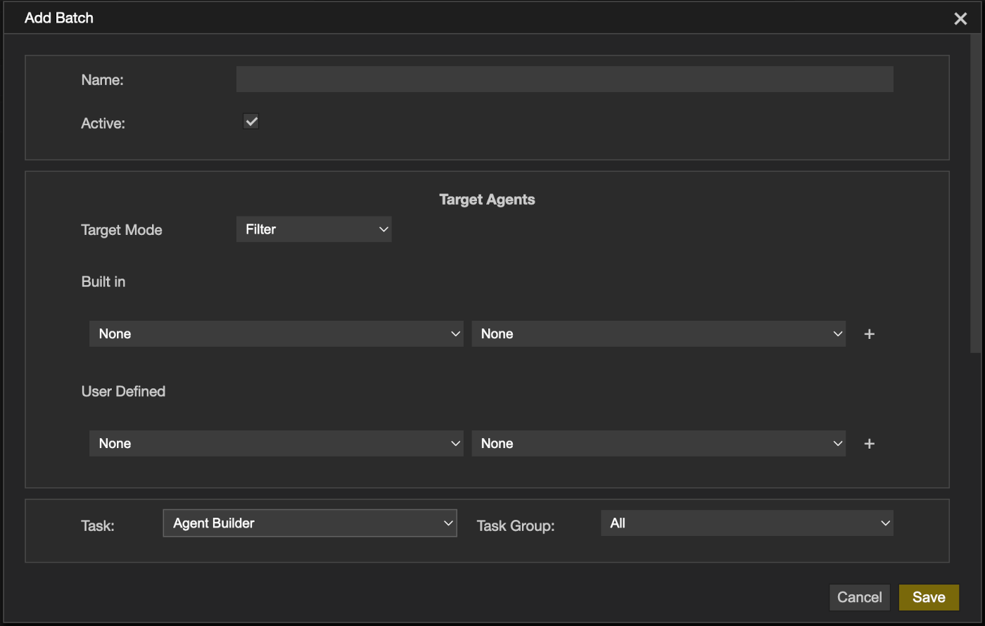Uncheck the Active checkbox
The width and height of the screenshot is (985, 626).
tap(251, 122)
